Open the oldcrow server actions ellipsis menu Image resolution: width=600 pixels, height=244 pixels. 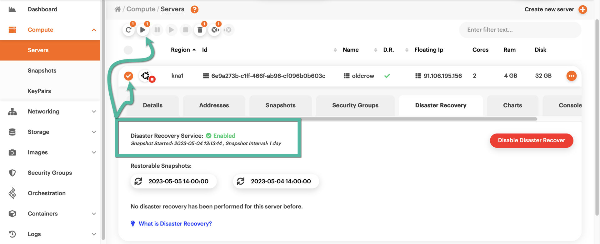[571, 76]
